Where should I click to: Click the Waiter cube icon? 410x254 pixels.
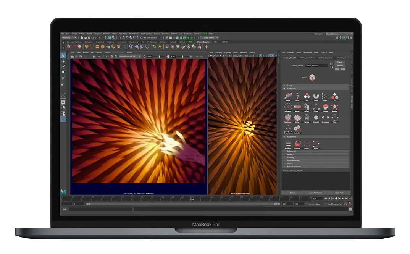click(x=312, y=78)
